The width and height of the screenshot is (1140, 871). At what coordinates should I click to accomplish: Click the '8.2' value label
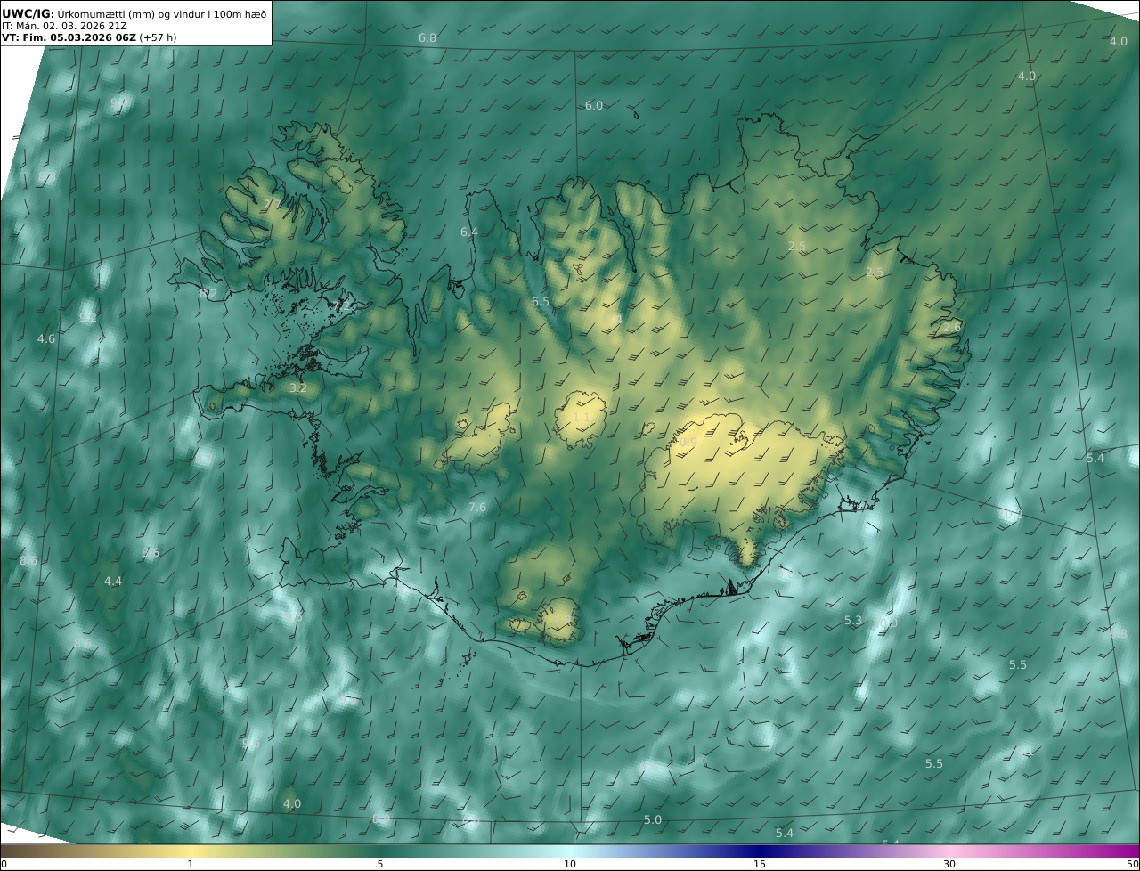pos(208,293)
